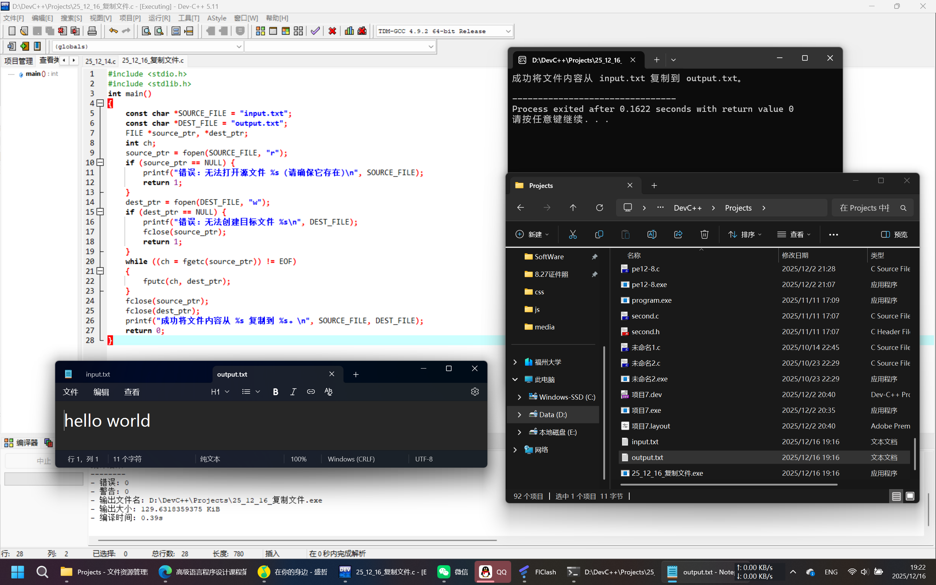Image resolution: width=936 pixels, height=585 pixels.
Task: Expand the Data (D:) drive tree node
Action: 520,414
